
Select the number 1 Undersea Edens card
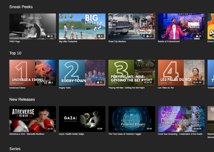coord(32,73)
